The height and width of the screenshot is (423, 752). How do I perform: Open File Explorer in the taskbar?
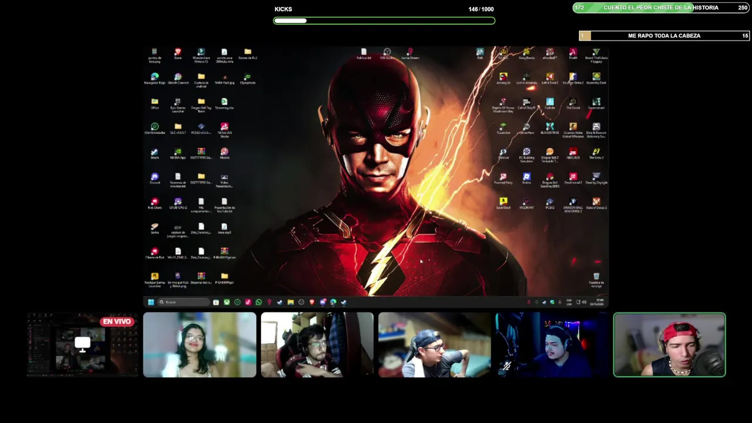pyautogui.click(x=290, y=302)
